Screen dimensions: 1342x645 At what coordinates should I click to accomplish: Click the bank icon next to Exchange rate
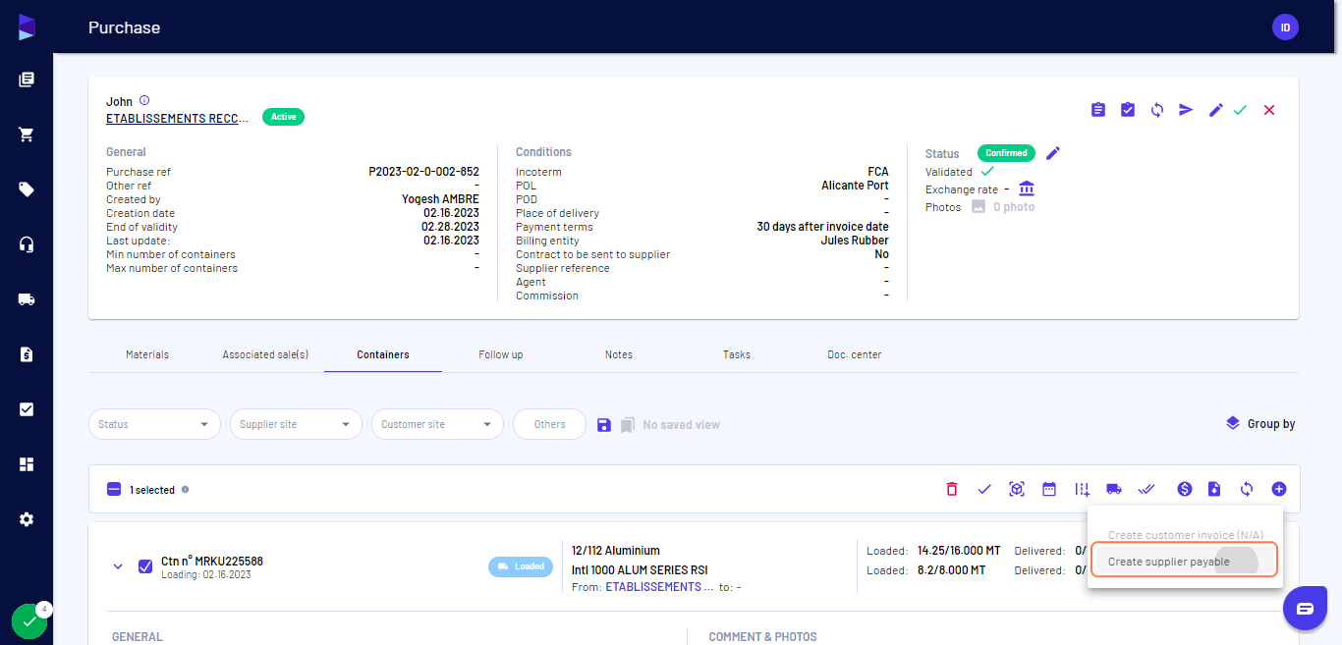1027,188
